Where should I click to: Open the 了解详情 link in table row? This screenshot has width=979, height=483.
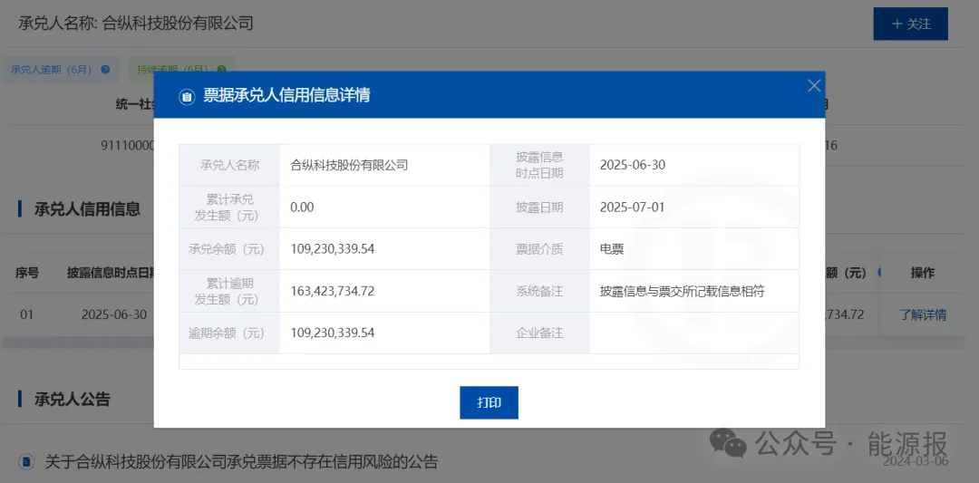[923, 315]
